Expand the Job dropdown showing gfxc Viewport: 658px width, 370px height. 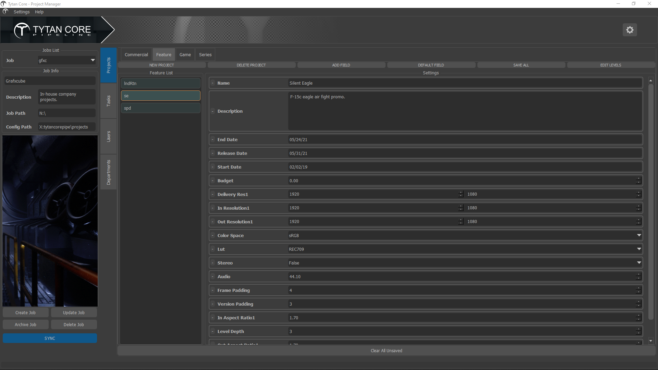[93, 60]
